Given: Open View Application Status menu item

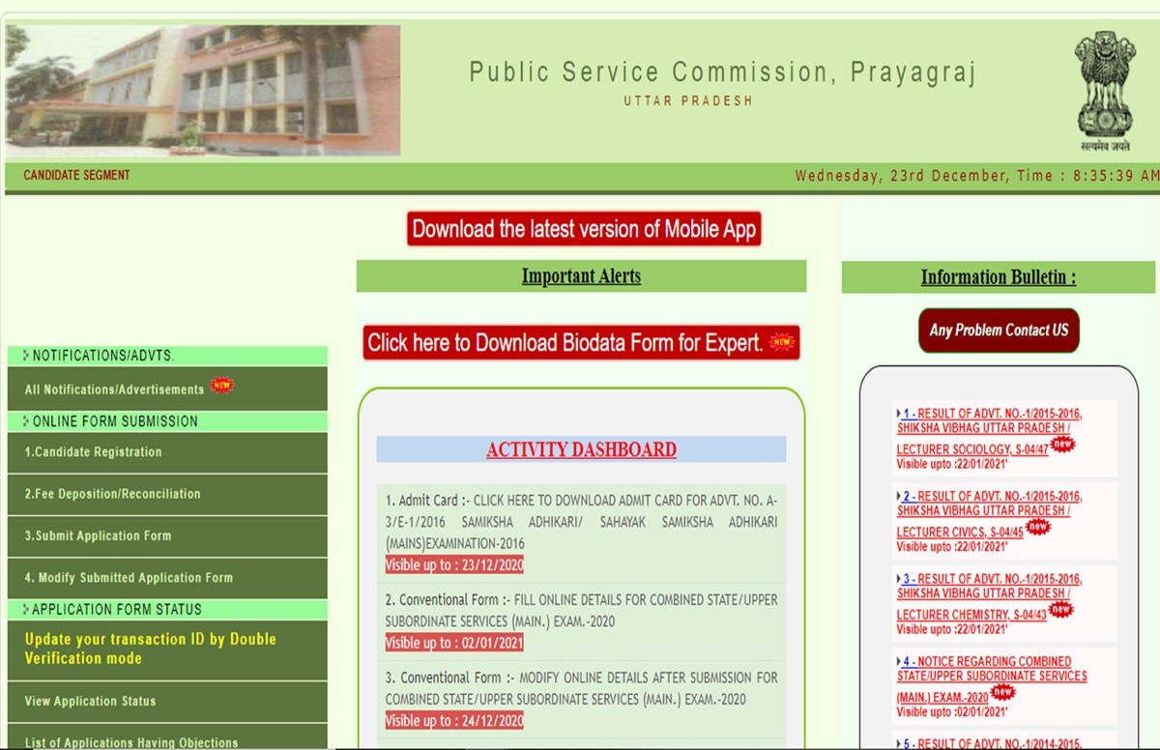Looking at the screenshot, I should pyautogui.click(x=90, y=702).
